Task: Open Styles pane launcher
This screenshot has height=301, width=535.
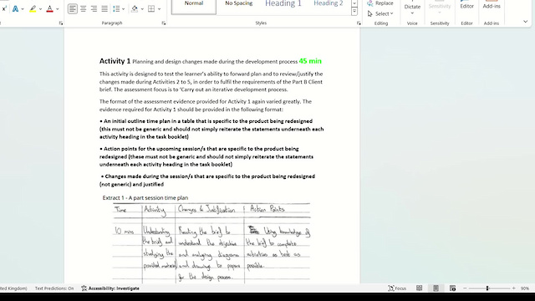Action: click(x=359, y=23)
